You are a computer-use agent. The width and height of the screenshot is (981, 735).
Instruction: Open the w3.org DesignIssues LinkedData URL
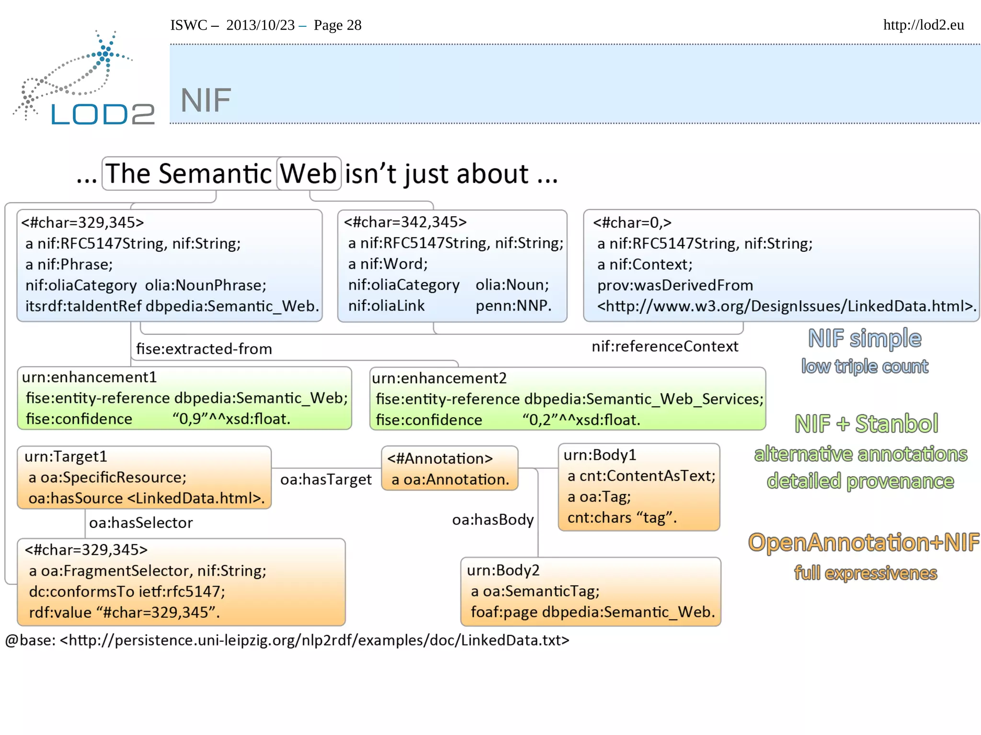click(x=786, y=306)
